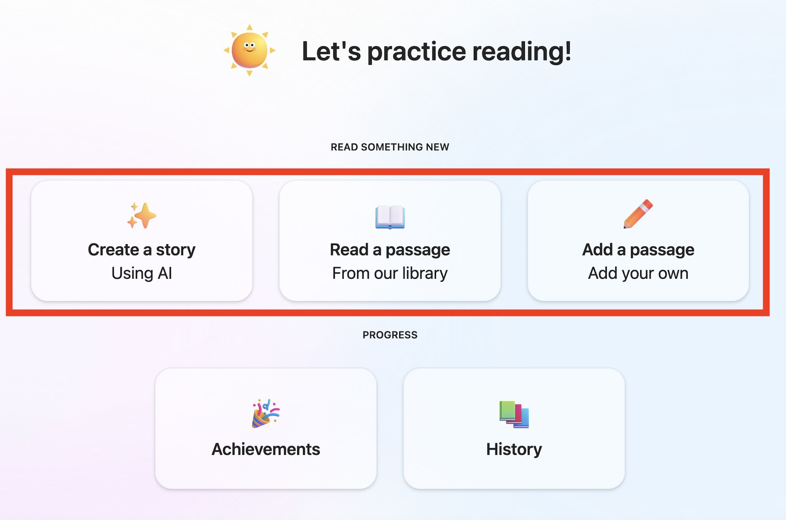Screen dimensions: 786x520
Task: Click the smiling sun mascot icon
Action: [x=249, y=50]
